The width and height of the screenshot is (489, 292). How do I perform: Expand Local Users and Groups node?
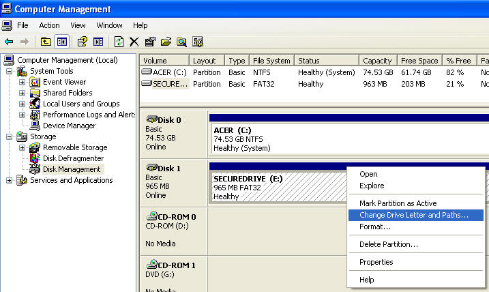[22, 104]
